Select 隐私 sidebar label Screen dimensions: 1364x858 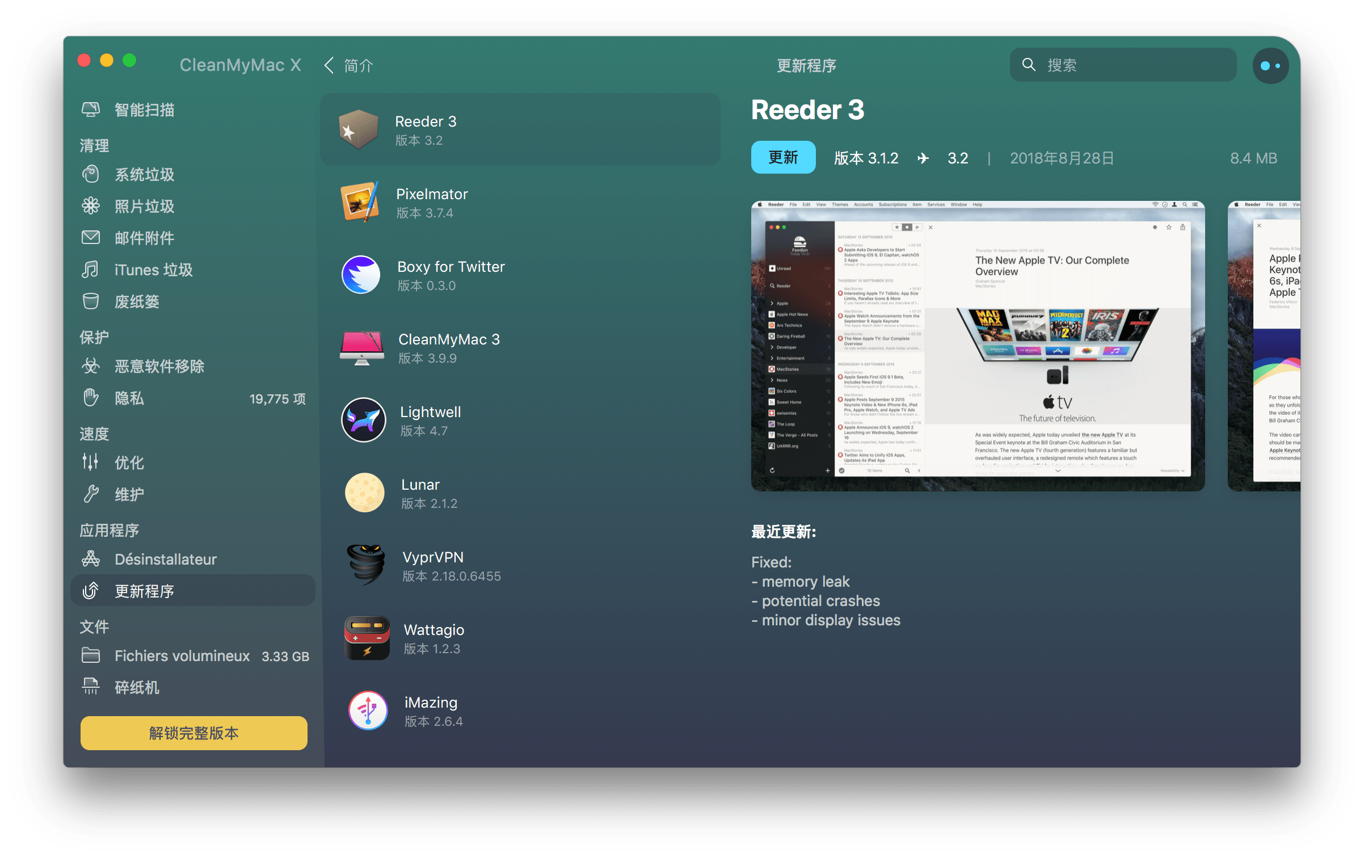coord(129,398)
